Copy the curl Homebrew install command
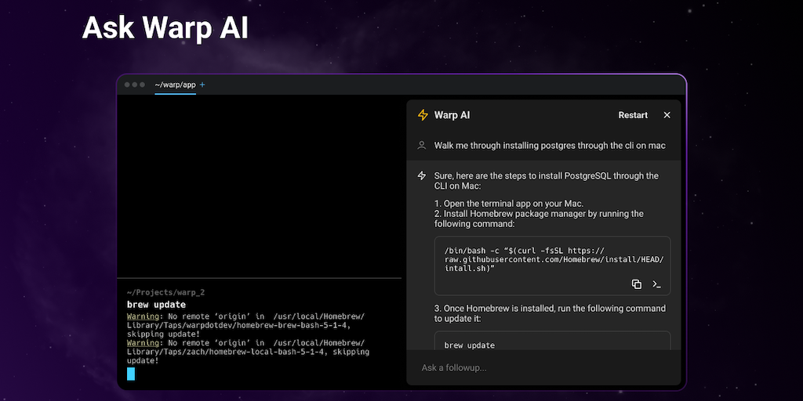803x401 pixels. tap(637, 284)
